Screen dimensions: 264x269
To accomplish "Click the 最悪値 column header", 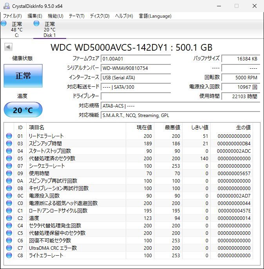I will 168,127.
